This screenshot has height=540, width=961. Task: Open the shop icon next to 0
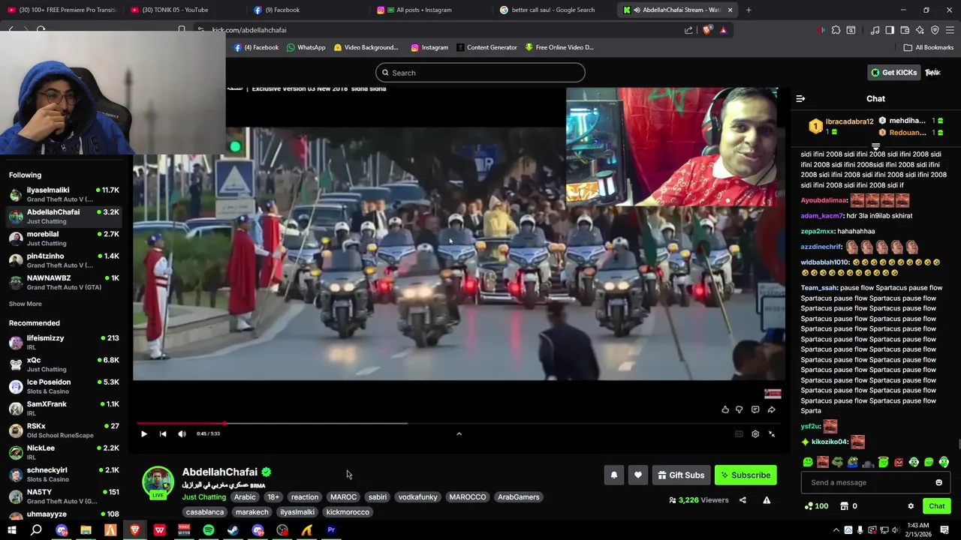pos(844,506)
